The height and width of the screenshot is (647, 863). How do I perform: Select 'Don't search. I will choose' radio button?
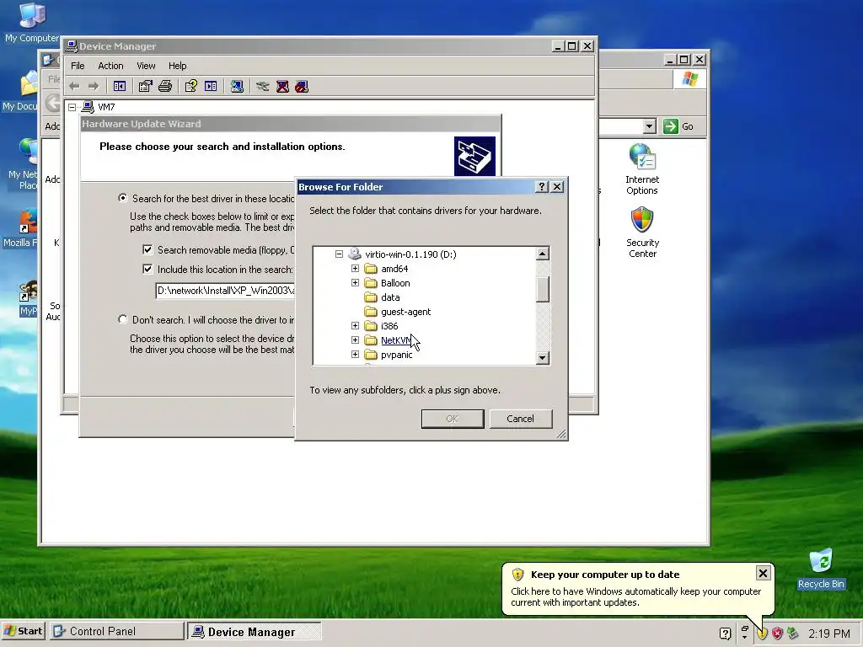[x=123, y=319]
